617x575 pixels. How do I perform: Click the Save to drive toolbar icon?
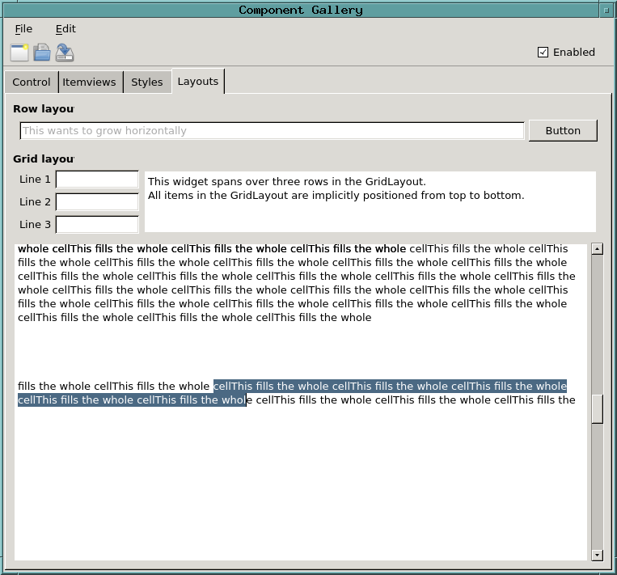point(65,53)
